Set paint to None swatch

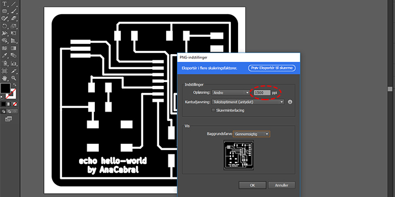pos(15,104)
